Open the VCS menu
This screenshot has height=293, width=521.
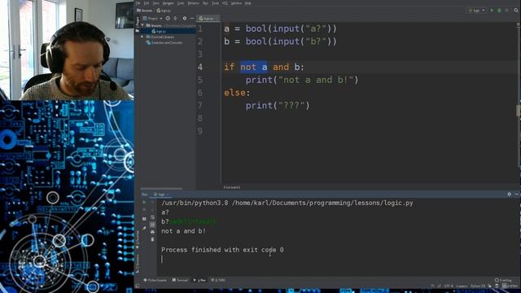[x=225, y=3]
